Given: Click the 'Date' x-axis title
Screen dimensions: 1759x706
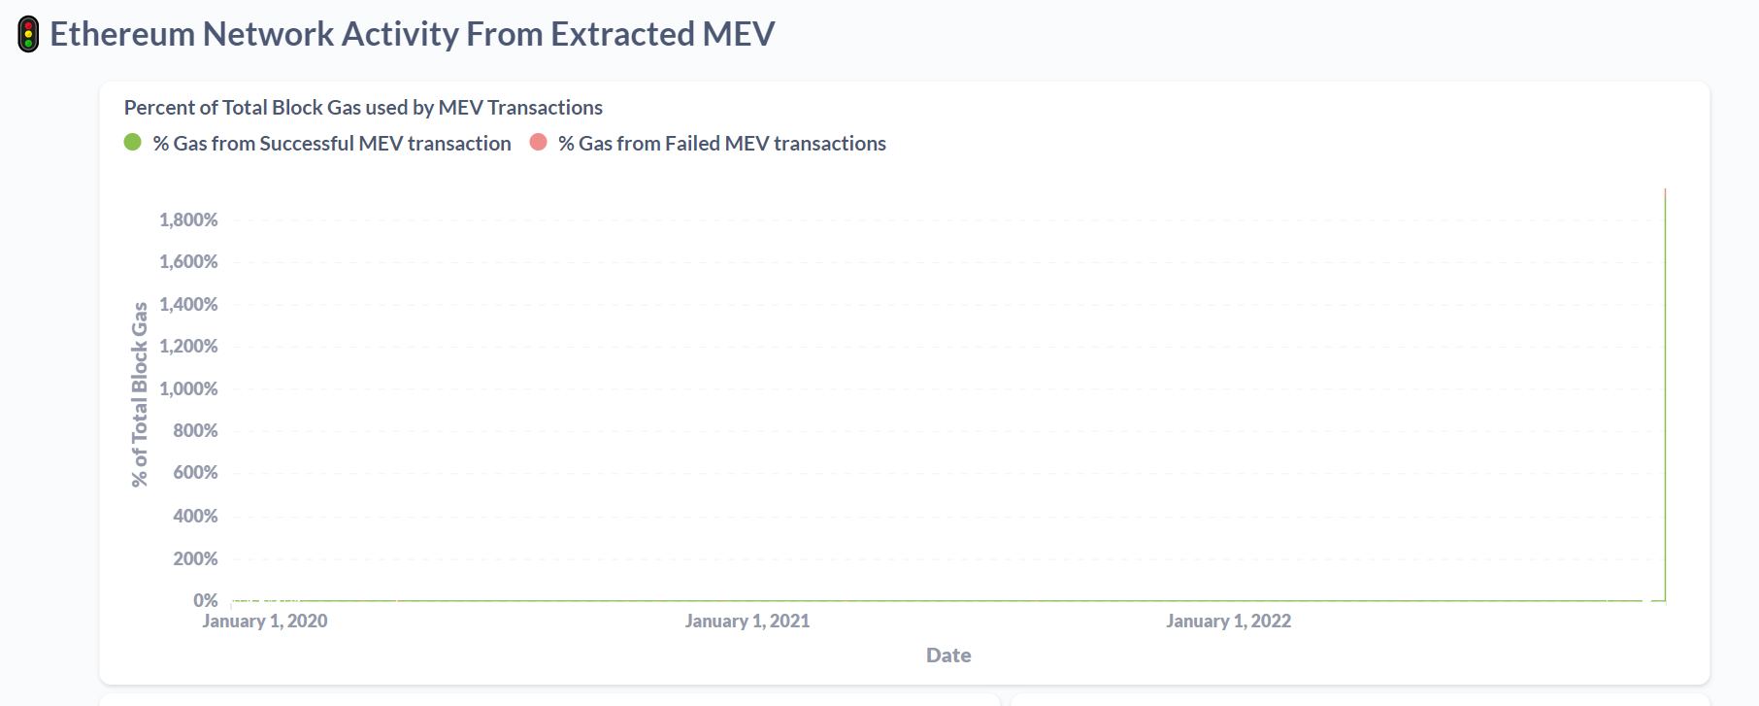Looking at the screenshot, I should (948, 656).
